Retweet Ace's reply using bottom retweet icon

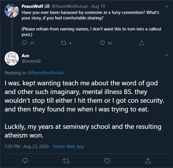pyautogui.click(x=66, y=161)
